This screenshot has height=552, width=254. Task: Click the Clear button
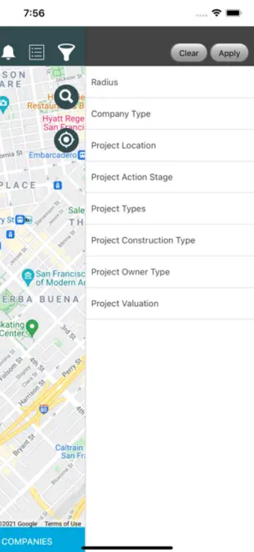coord(189,53)
